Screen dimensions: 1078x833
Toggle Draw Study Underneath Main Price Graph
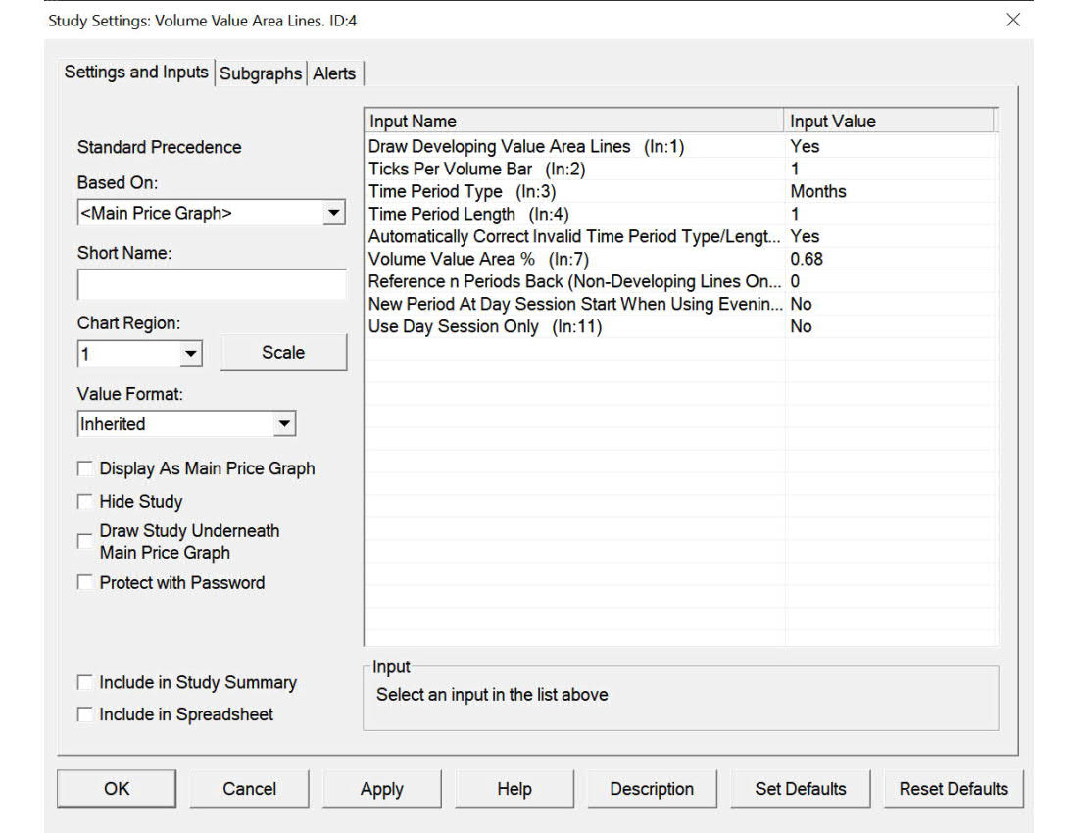click(x=85, y=542)
